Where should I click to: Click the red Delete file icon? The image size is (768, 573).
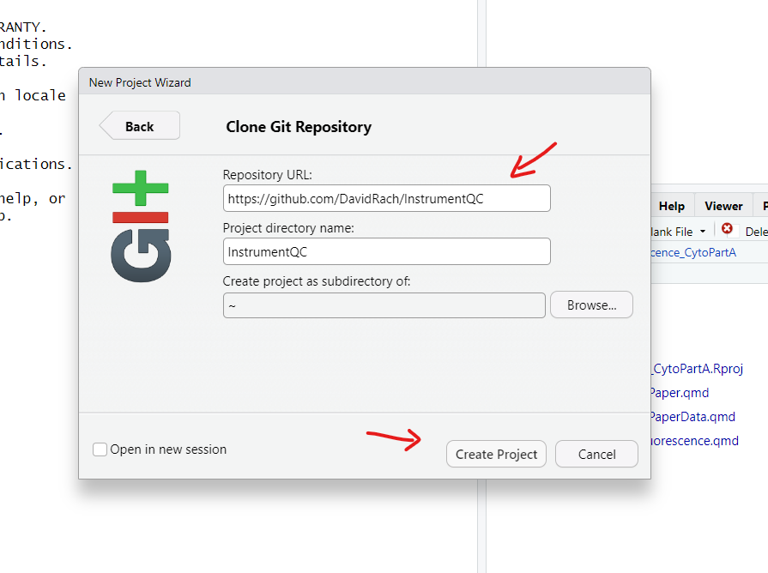click(727, 231)
